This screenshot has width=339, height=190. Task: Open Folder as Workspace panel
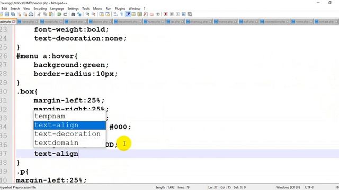point(152,14)
